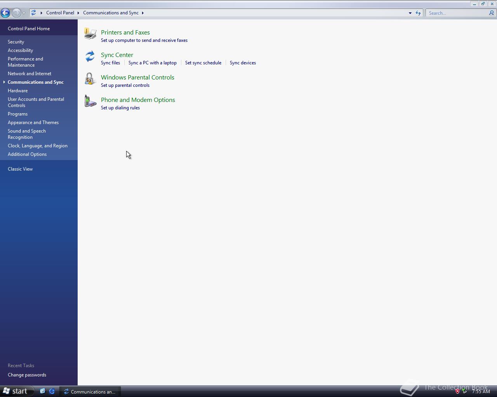Open Appearance and Themes category
Viewport: 497px width, 397px height.
(33, 123)
